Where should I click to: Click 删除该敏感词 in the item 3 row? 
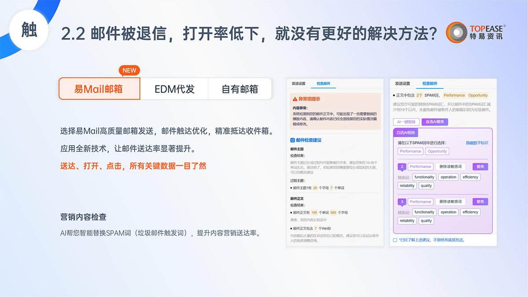click(x=451, y=202)
